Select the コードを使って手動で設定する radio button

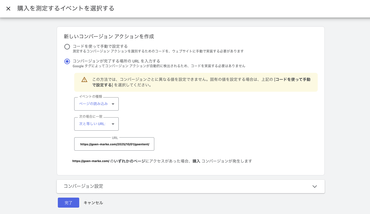[x=67, y=47]
